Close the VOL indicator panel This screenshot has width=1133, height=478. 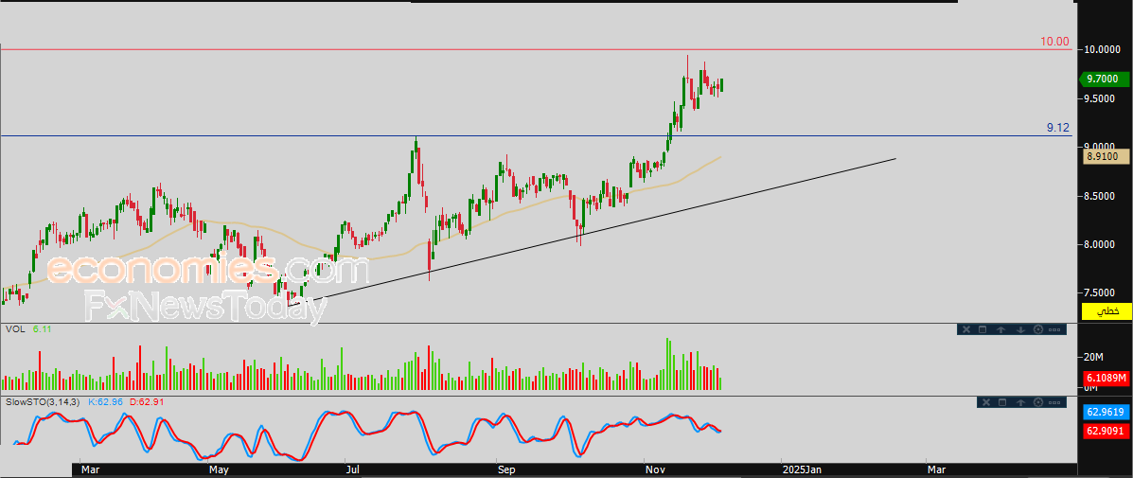pyautogui.click(x=966, y=329)
